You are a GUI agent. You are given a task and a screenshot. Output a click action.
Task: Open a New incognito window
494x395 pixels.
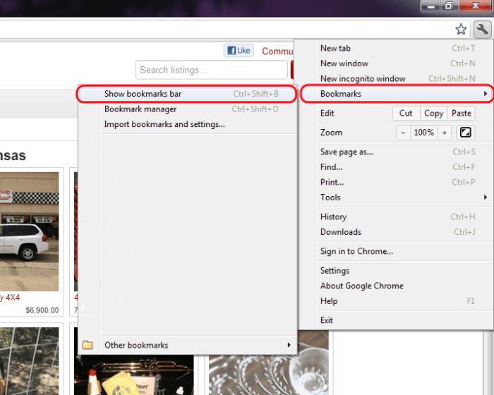click(363, 79)
